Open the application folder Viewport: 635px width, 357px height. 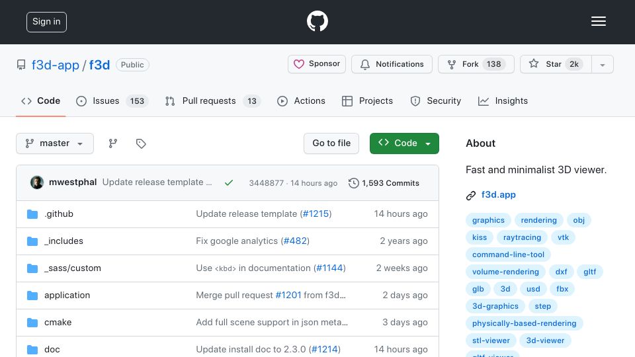pyautogui.click(x=67, y=295)
